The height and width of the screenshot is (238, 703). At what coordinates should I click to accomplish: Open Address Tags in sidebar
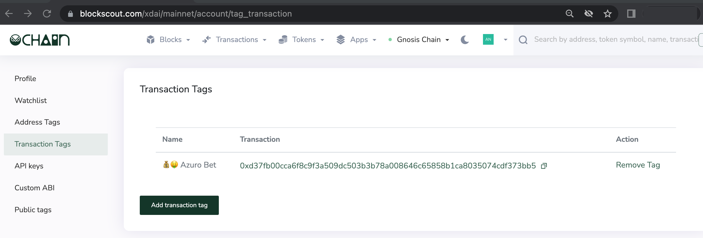pyautogui.click(x=37, y=122)
